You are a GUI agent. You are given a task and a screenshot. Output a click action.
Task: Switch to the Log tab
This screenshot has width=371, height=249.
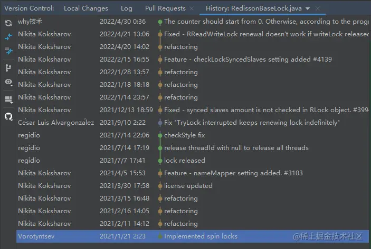[x=127, y=8]
